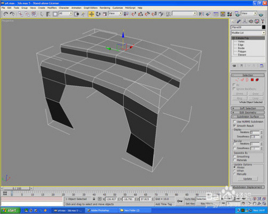Enable Use NURMS Subdivision checkbox
This screenshot has height=214, width=268.
(x=234, y=121)
